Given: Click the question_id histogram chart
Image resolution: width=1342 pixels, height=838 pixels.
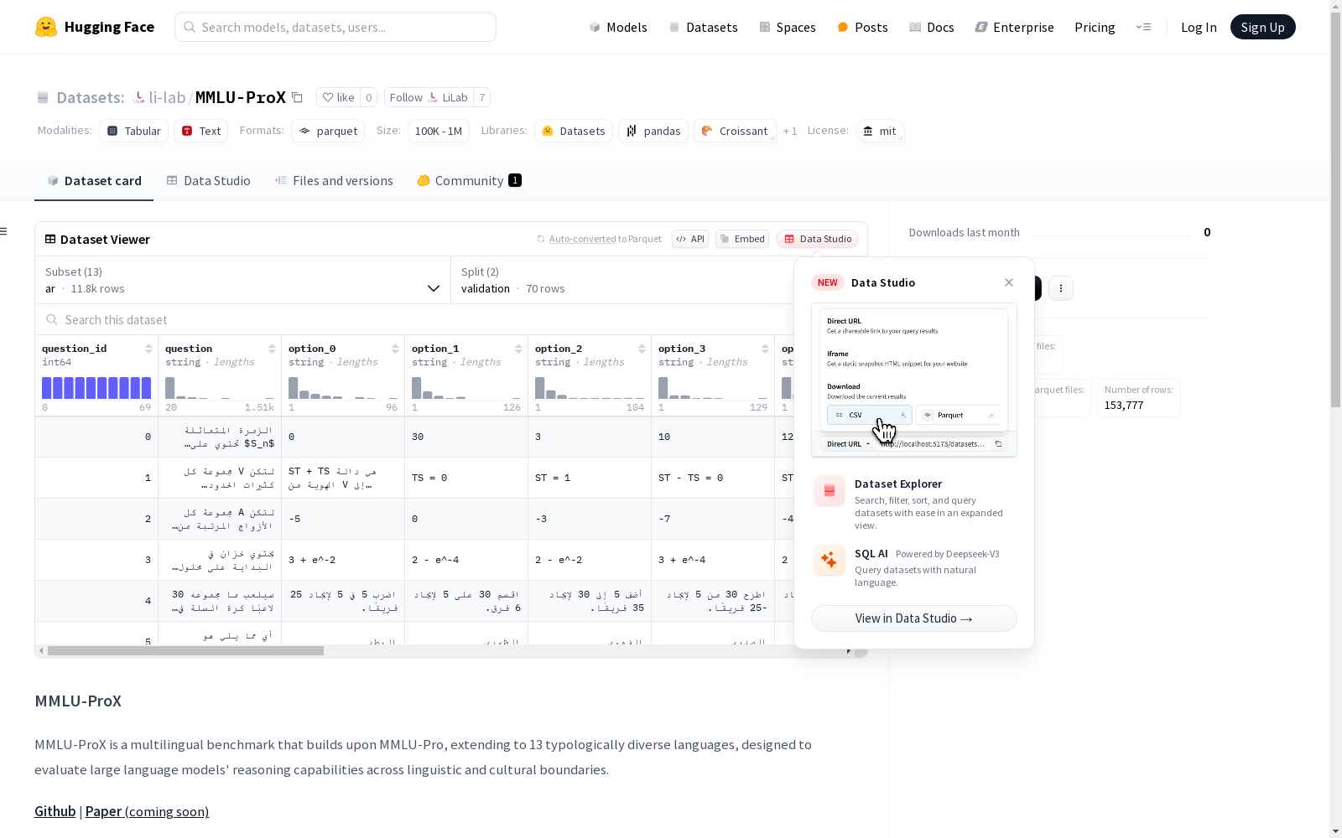Looking at the screenshot, I should coord(96,388).
